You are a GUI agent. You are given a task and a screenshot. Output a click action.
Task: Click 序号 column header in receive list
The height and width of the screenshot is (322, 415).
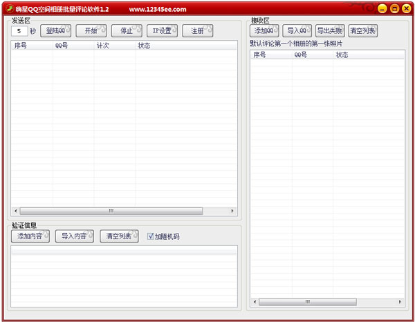[x=271, y=55]
